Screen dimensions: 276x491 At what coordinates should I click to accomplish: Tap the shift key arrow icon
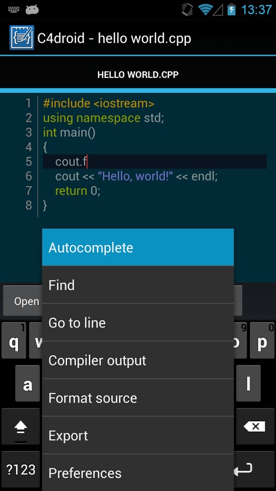point(21,427)
